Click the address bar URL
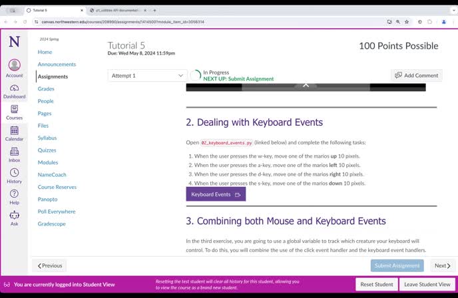The height and width of the screenshot is (298, 458). tap(122, 22)
